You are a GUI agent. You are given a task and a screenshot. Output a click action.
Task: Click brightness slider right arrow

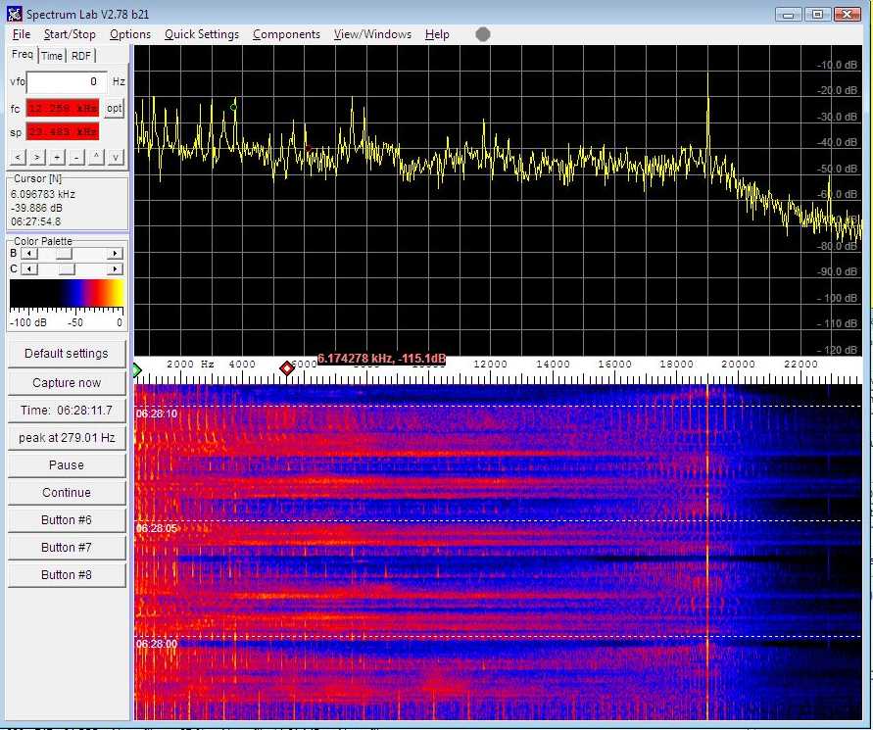pyautogui.click(x=116, y=254)
